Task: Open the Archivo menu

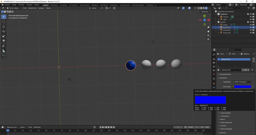Action: point(7,5)
